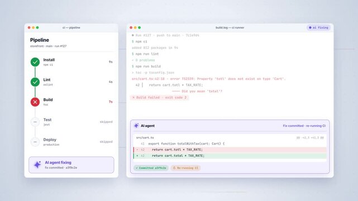Select the Lint pipeline step
The height and width of the screenshot is (201, 358).
(x=71, y=82)
